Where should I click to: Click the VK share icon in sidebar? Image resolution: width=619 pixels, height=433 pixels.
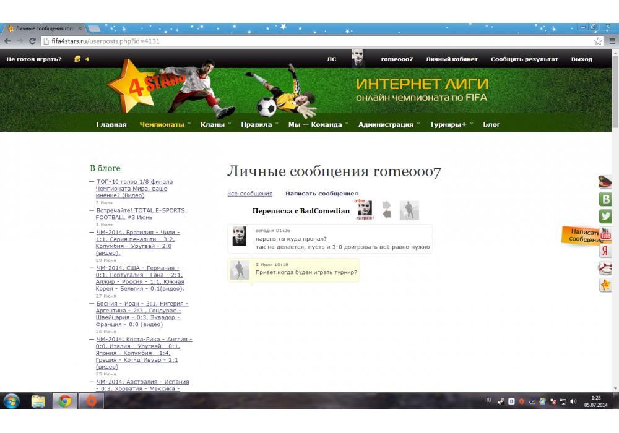tap(605, 199)
